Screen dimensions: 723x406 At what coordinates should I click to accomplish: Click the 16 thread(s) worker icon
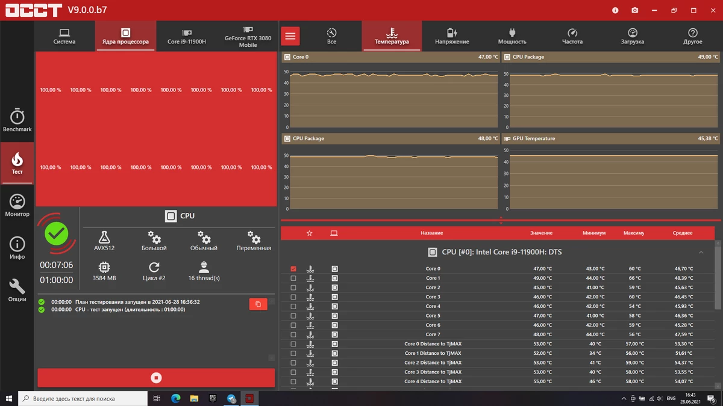click(204, 267)
